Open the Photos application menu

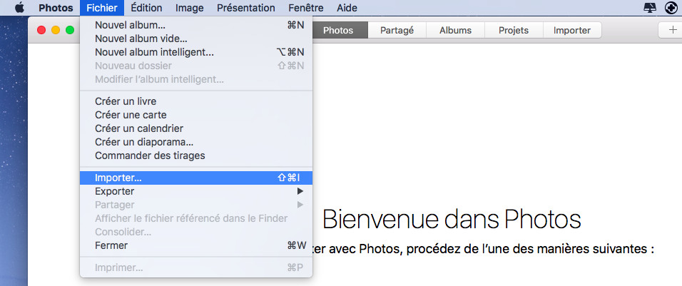coord(56,8)
